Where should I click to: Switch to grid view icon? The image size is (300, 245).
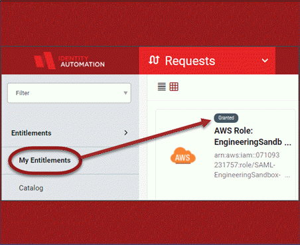pos(174,86)
